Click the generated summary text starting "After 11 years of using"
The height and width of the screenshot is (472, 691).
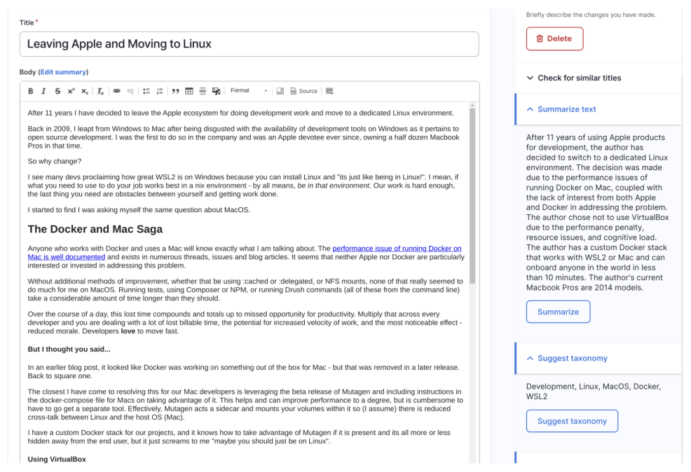(597, 213)
